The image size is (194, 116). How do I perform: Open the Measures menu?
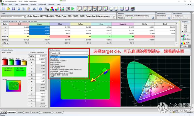coord(24,5)
